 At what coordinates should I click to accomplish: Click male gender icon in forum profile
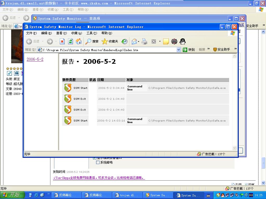pyautogui.click(x=9, y=73)
